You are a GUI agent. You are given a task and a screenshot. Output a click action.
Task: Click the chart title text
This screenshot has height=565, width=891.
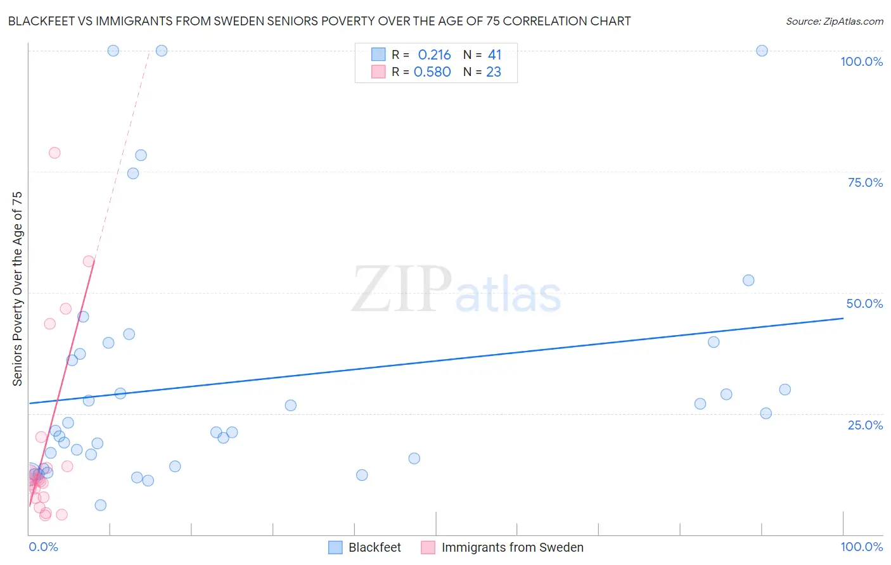coord(319,21)
